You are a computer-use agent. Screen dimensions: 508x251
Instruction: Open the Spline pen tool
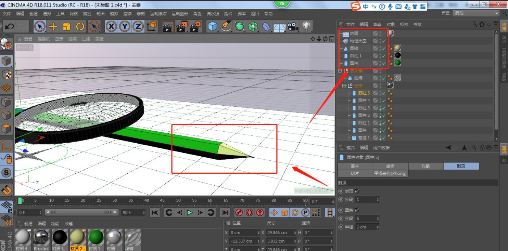point(226,26)
